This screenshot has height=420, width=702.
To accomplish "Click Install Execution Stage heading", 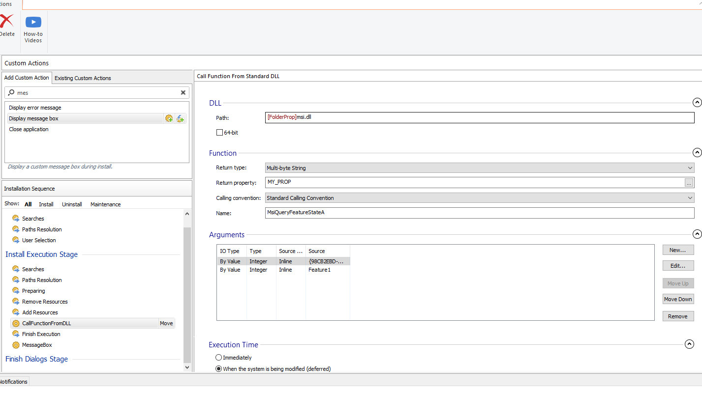I will pyautogui.click(x=41, y=254).
